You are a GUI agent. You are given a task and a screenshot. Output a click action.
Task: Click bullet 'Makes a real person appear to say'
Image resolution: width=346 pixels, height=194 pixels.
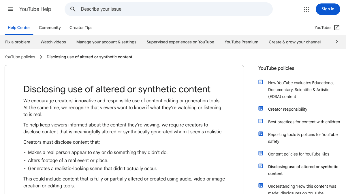pyautogui.click(x=98, y=152)
